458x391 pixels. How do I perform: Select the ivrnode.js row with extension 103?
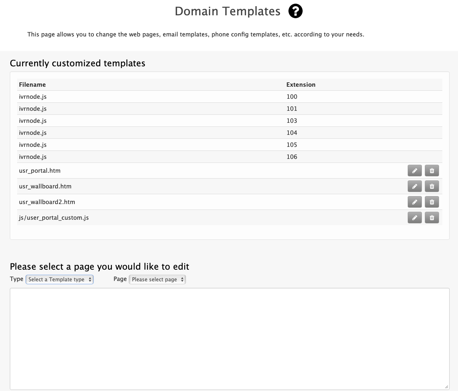coord(146,121)
